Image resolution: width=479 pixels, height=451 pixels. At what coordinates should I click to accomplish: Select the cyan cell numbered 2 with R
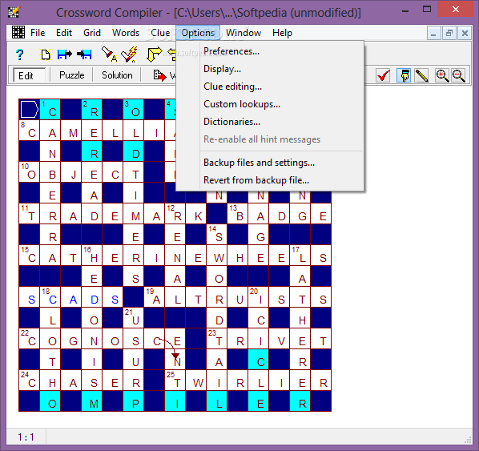click(91, 110)
